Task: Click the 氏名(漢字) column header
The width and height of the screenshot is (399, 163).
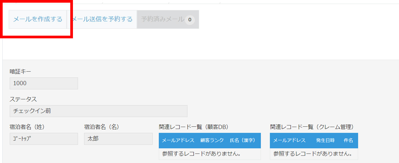Action: tap(242, 140)
